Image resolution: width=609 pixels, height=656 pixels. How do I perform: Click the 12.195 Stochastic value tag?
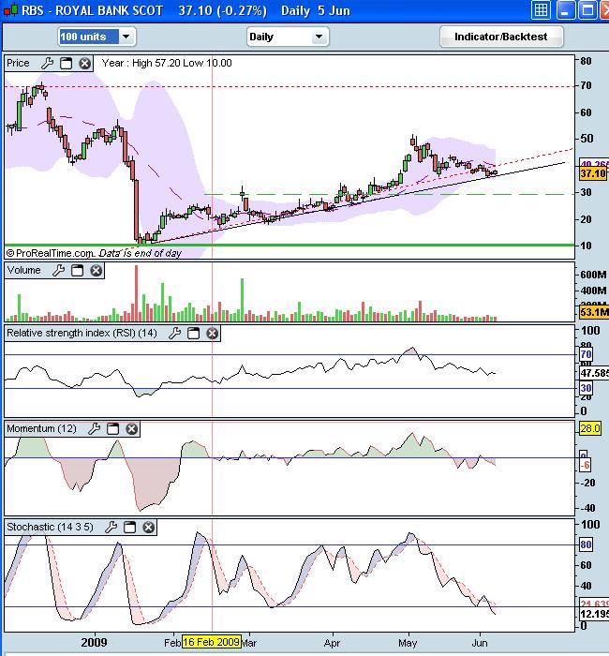click(594, 614)
